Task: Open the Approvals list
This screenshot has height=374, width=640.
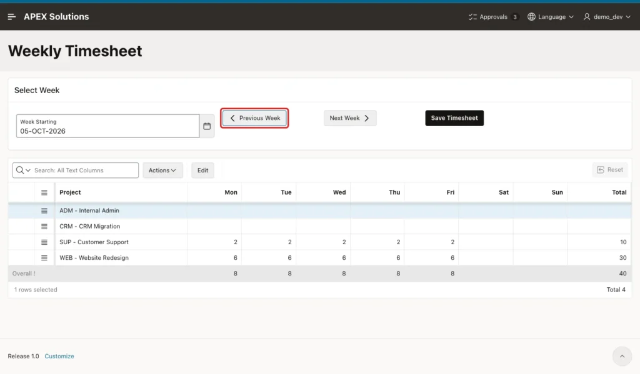Action: tap(493, 17)
